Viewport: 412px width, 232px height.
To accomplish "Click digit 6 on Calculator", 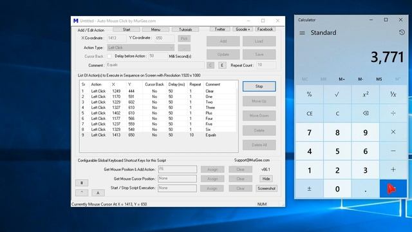I will 365,151.
